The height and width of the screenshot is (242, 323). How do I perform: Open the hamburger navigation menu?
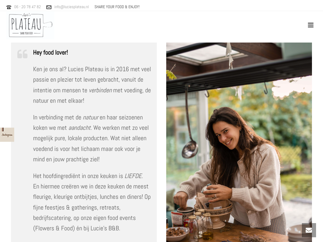coord(310,25)
